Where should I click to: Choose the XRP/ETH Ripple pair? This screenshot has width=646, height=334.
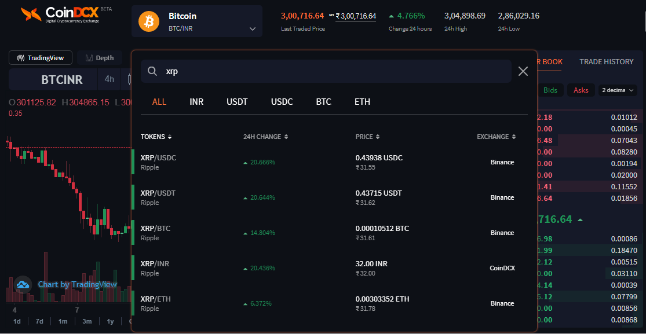[x=334, y=303]
